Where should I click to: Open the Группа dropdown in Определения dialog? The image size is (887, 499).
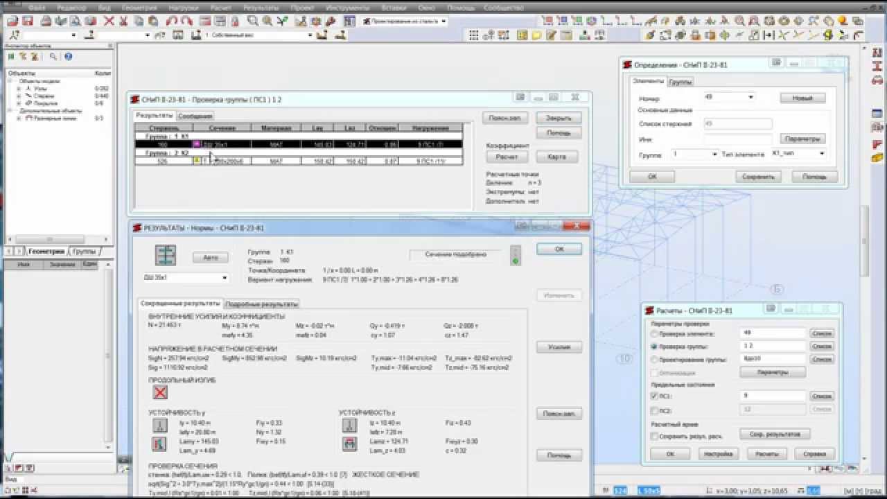(x=714, y=154)
